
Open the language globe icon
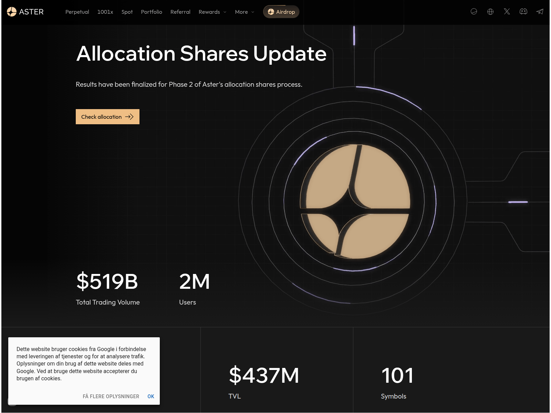click(490, 12)
